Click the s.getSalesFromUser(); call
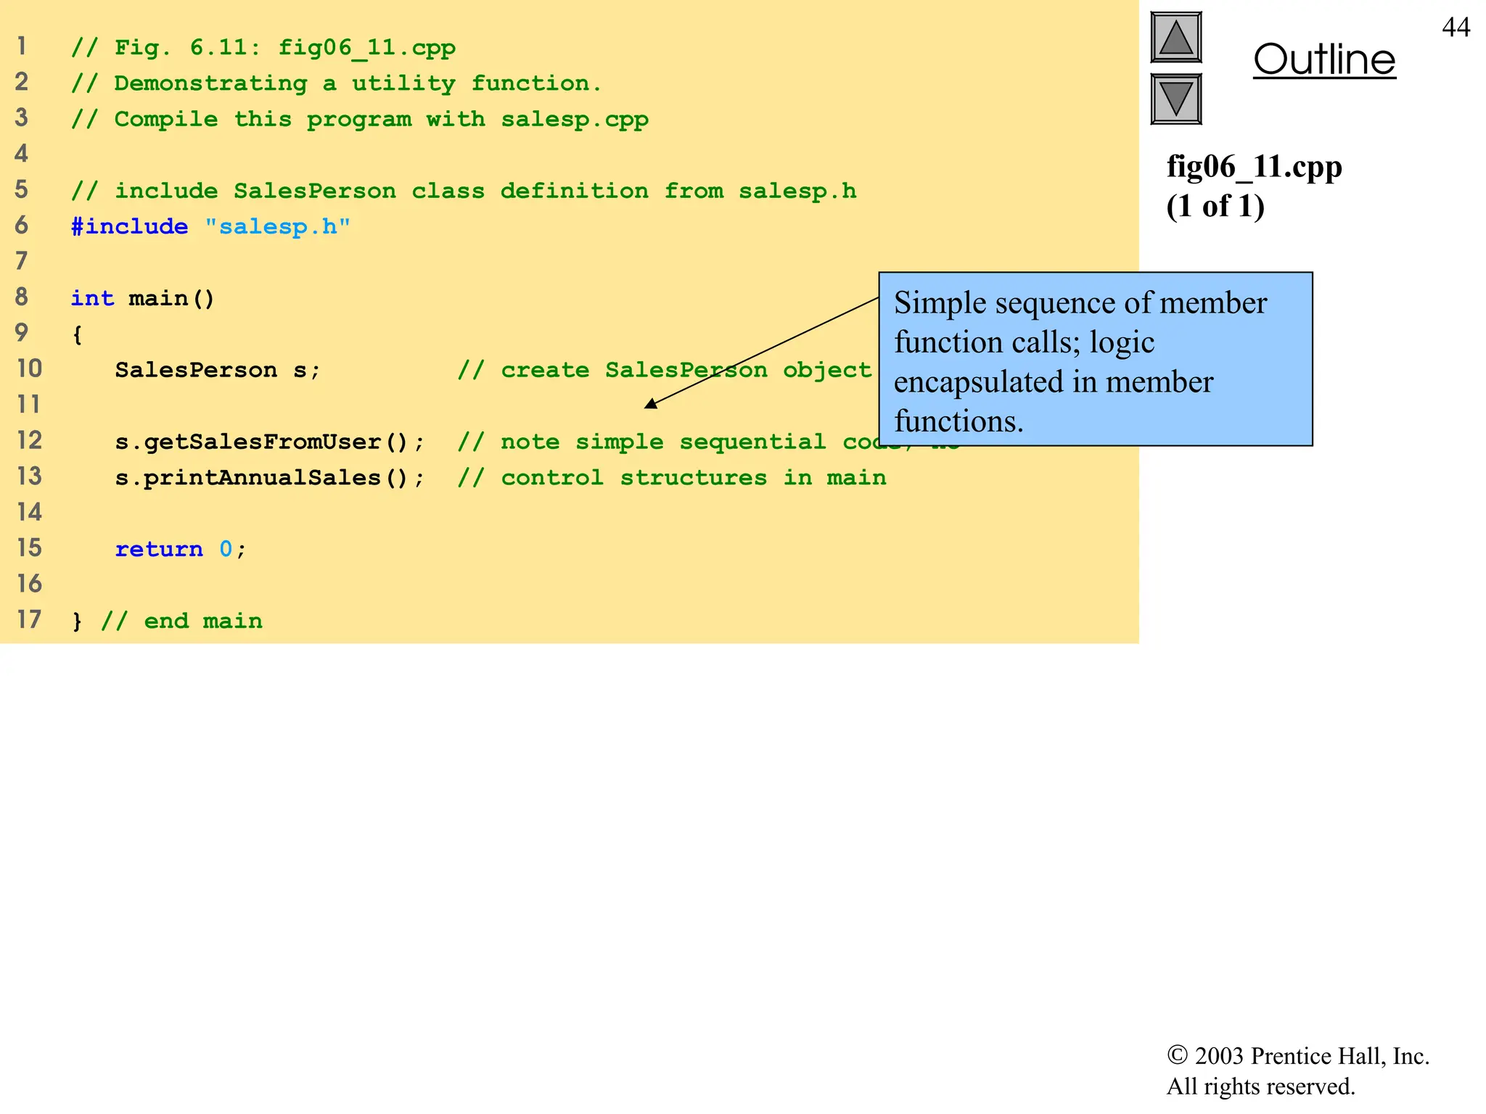 (x=270, y=442)
